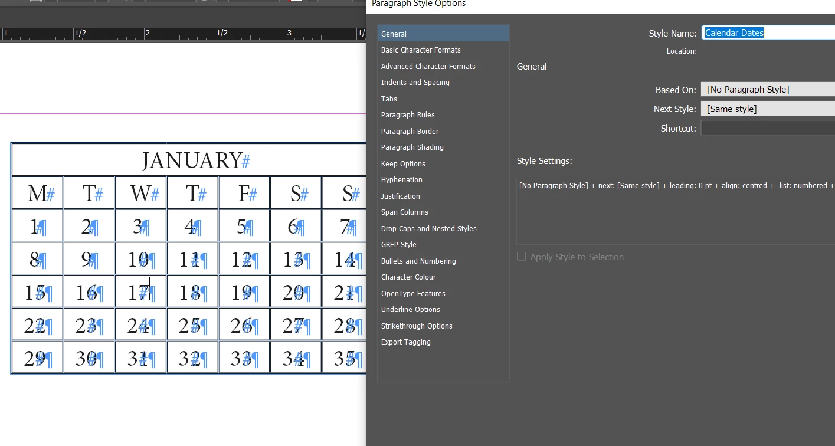835x446 pixels.
Task: Click the calendar cell numbered 15
Action: (38, 291)
